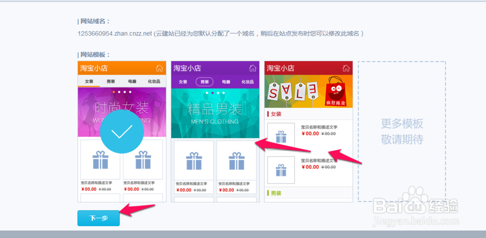Click right gift icon in purple template

pos(237,161)
